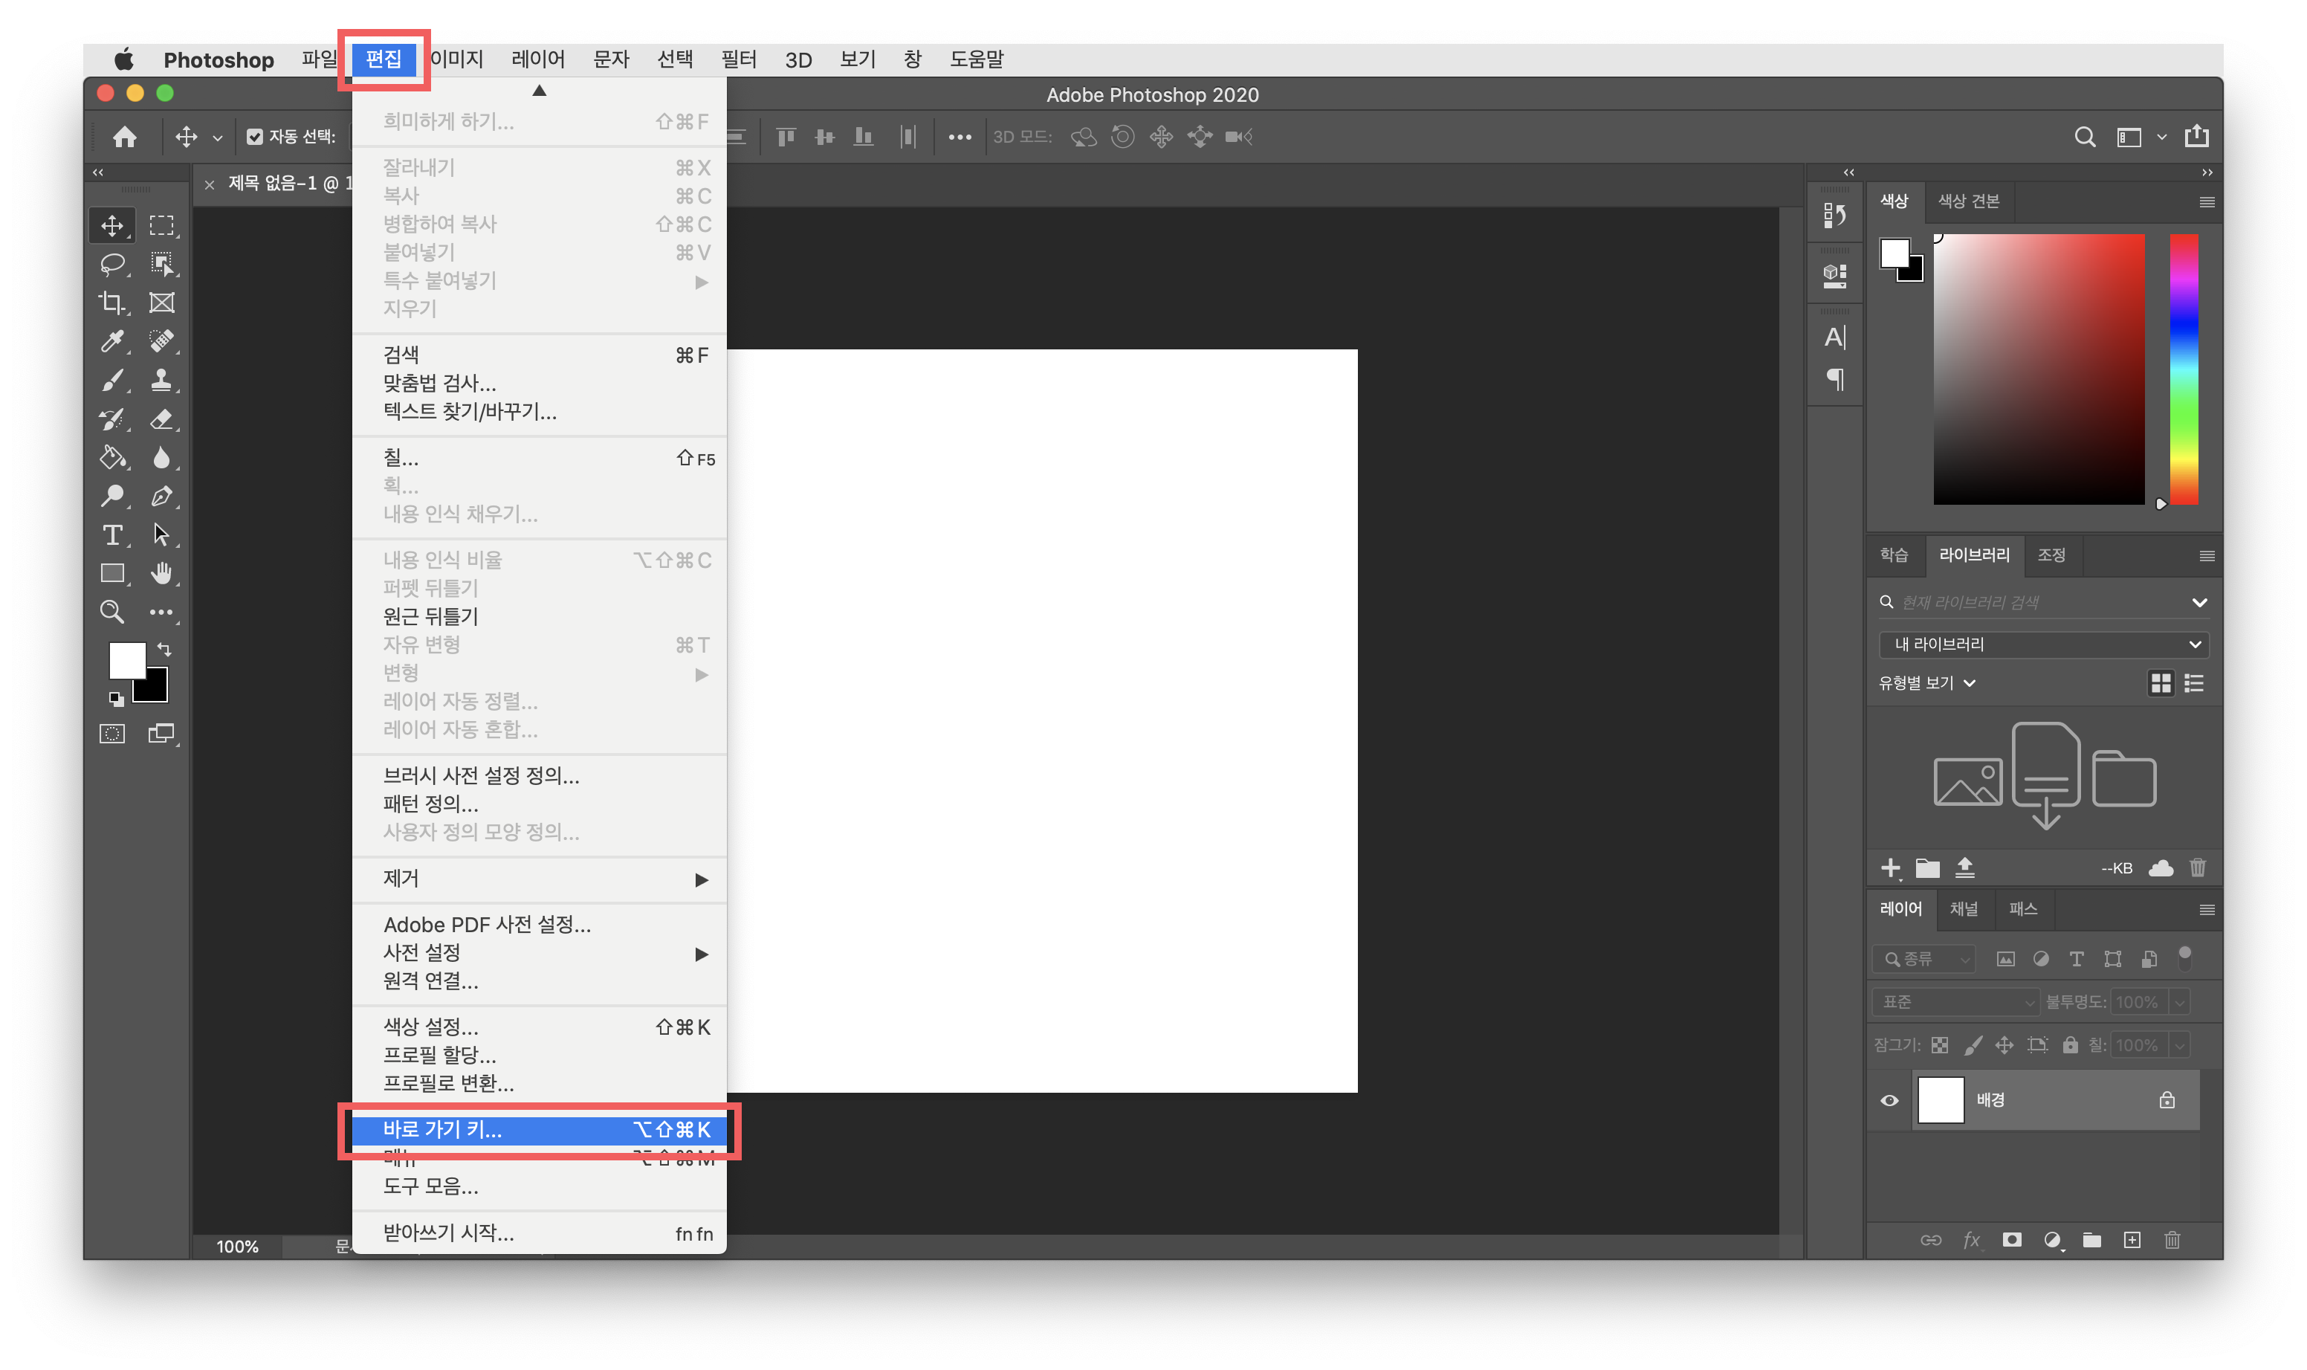
Task: Click the delete layer trash icon
Action: coord(2172,1240)
